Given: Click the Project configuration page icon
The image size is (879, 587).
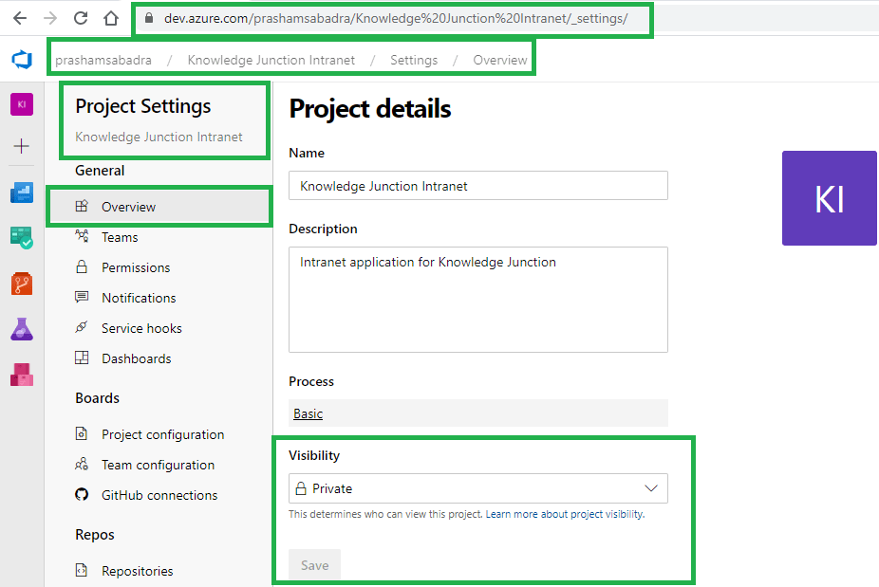Looking at the screenshot, I should tap(82, 433).
